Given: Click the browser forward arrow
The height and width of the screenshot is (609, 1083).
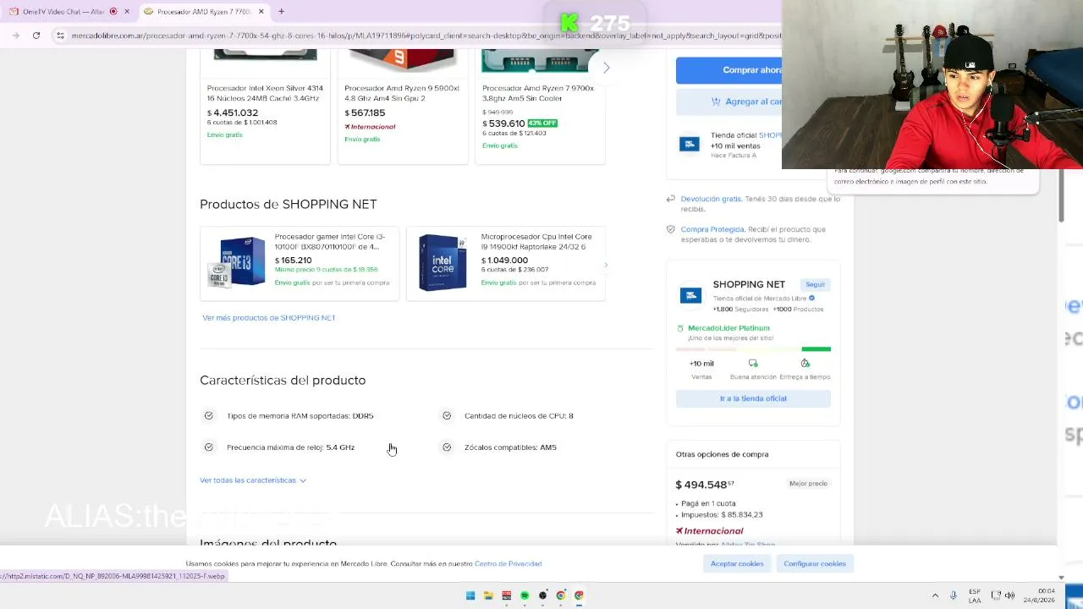Looking at the screenshot, I should pos(16,36).
